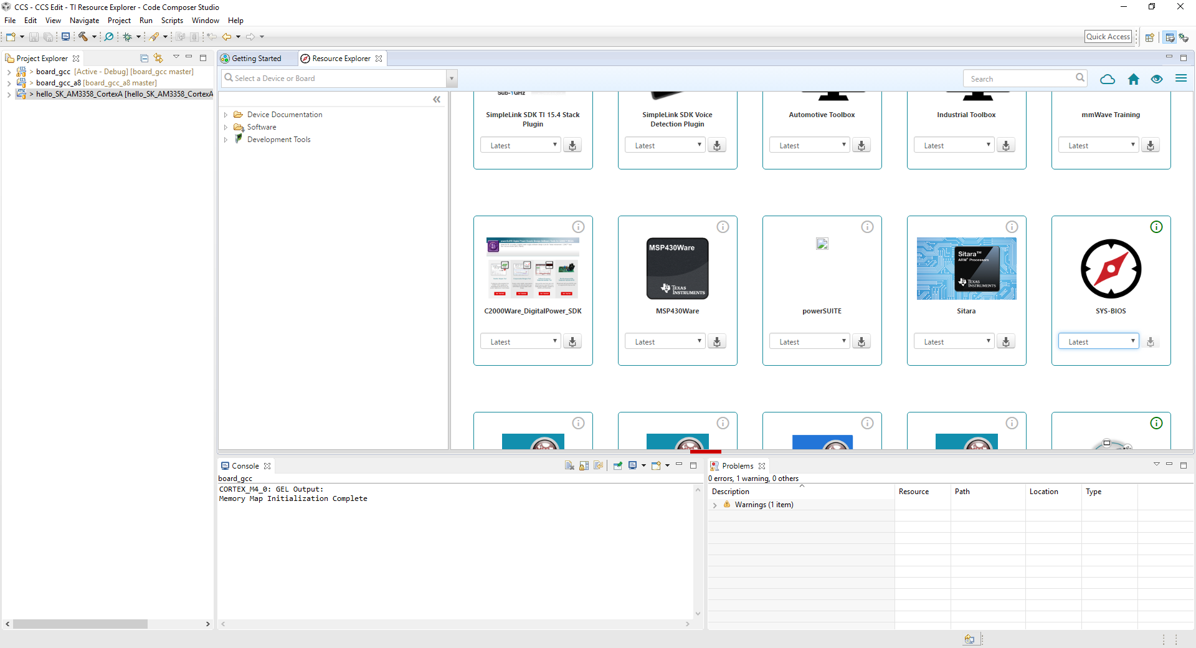Click the Select a Device or Board field
This screenshot has height=648, width=1196.
pos(335,79)
